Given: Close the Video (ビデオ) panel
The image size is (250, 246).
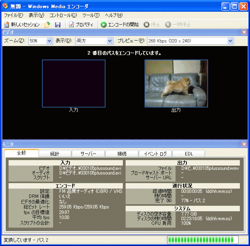Looking at the screenshot, I should (x=244, y=32).
